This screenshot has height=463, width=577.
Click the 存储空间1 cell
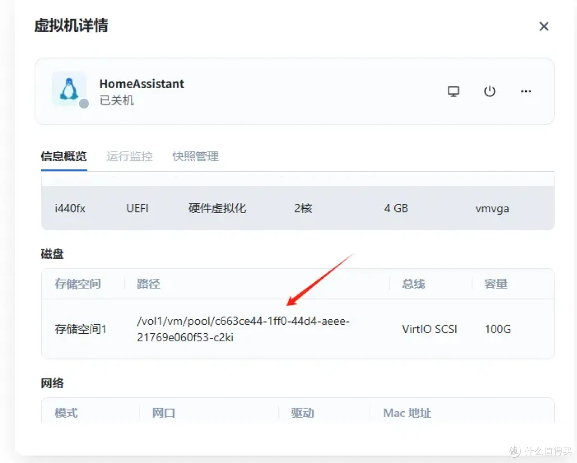point(81,329)
